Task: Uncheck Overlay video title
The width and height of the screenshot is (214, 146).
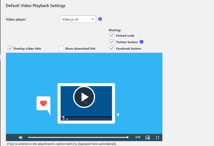Action: pyautogui.click(x=10, y=48)
